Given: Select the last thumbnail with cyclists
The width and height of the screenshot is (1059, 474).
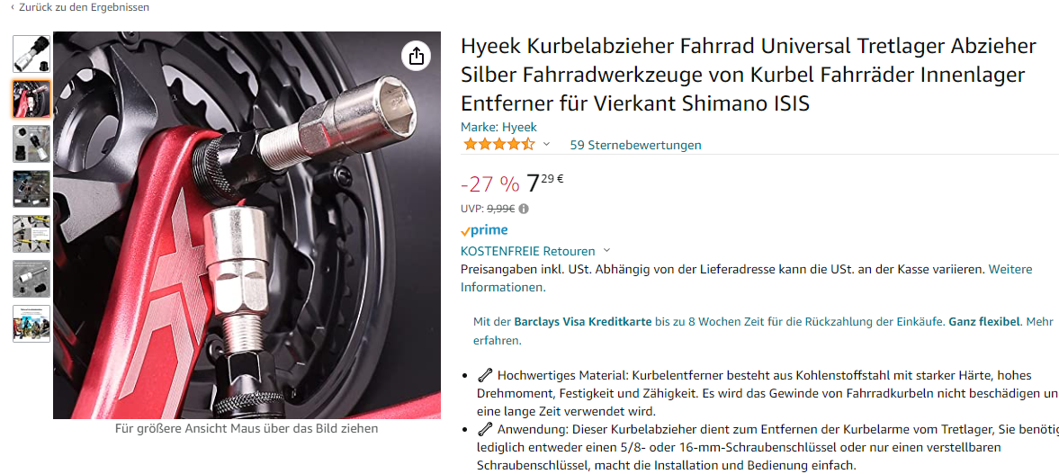Looking at the screenshot, I should click(x=31, y=324).
